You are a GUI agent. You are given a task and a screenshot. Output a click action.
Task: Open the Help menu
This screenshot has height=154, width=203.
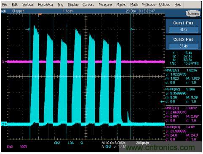point(178,5)
